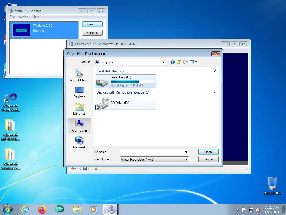
Task: Open Help menu in Virtual PC Console
Action: (36, 17)
